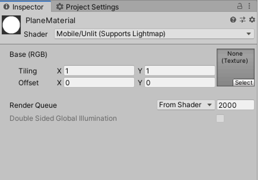Screen dimensions: 258x180
Task: Open the Shader dropdown menu
Action: pyautogui.click(x=154, y=34)
